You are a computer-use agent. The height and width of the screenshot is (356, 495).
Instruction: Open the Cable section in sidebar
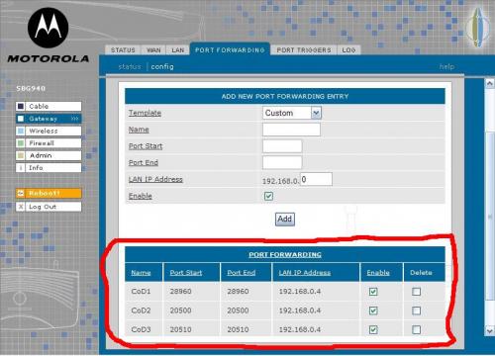click(x=49, y=106)
